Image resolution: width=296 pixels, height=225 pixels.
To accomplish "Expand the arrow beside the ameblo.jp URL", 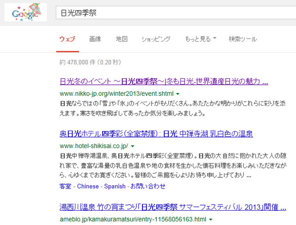I will coord(211,218).
